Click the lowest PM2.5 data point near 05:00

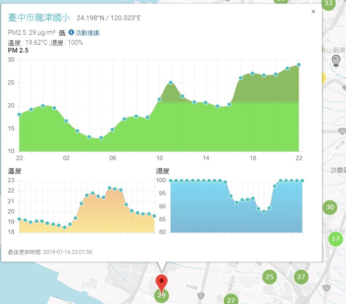(101, 138)
